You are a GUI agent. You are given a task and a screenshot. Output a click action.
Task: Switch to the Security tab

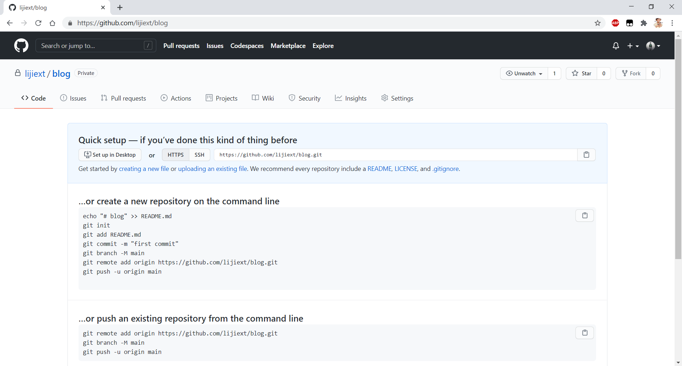(305, 98)
